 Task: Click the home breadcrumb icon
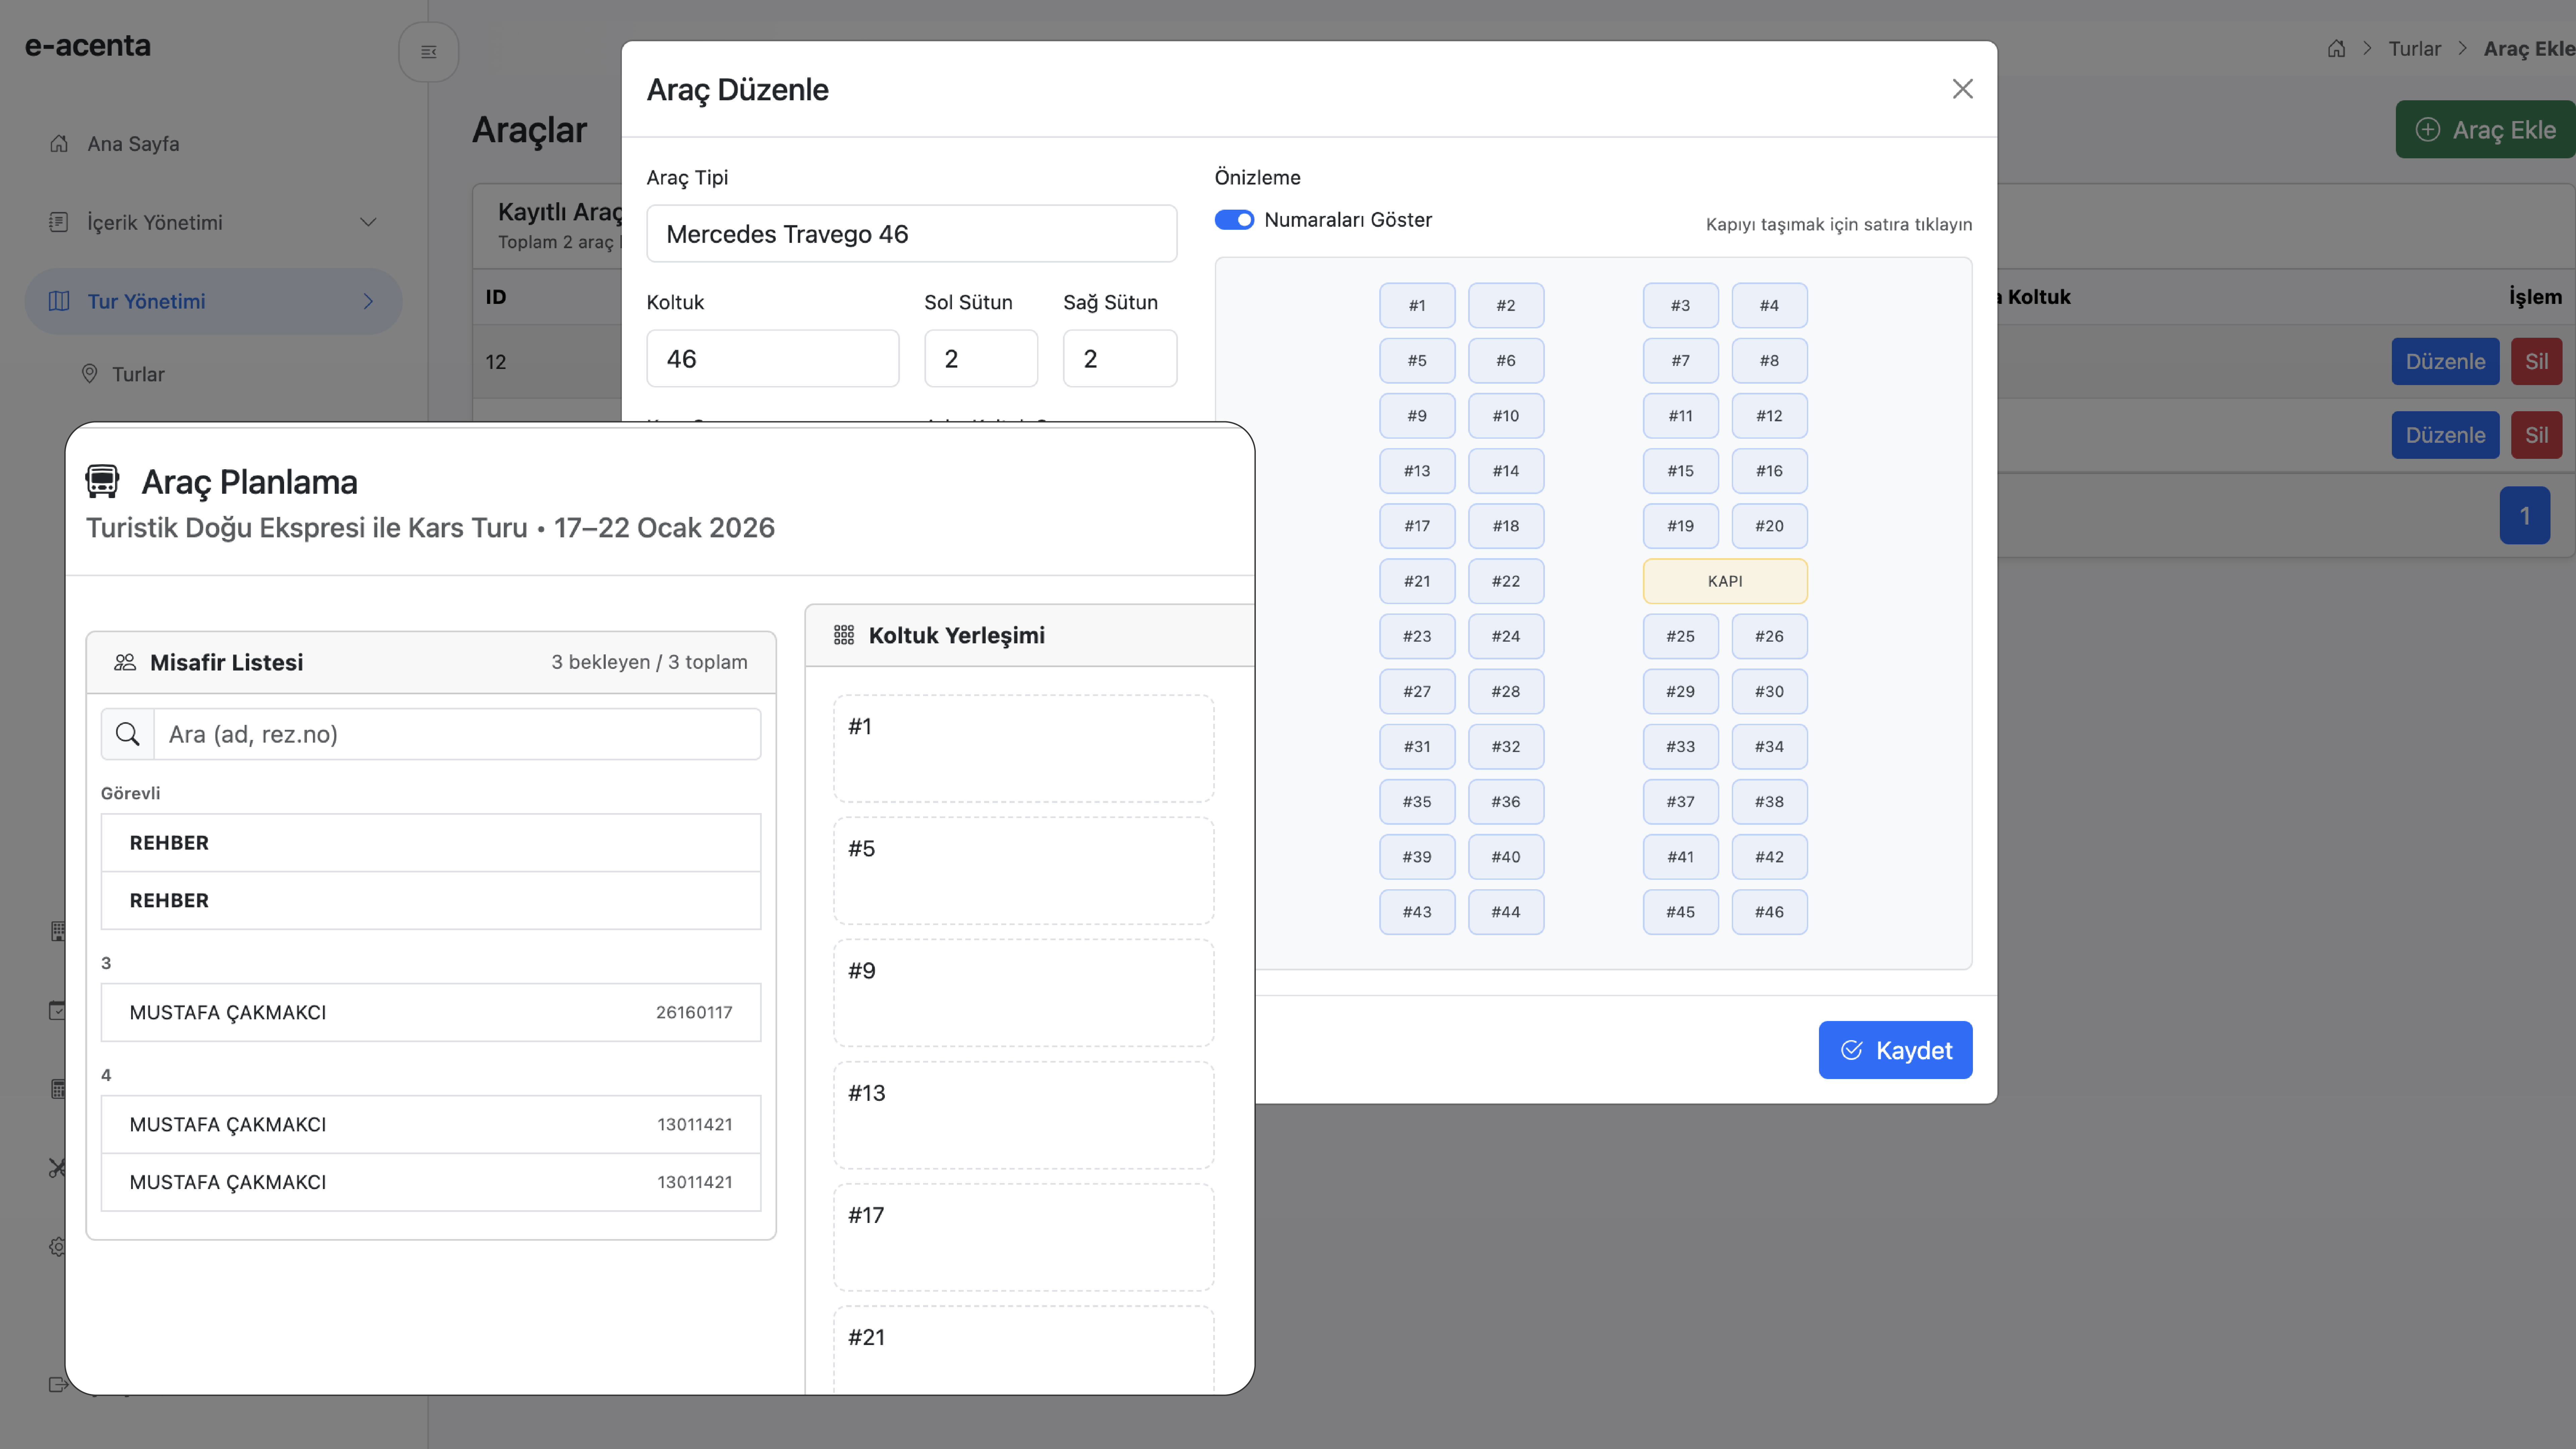pyautogui.click(x=2336, y=48)
